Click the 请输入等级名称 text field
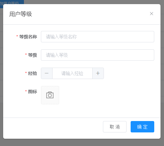 (x=98, y=37)
